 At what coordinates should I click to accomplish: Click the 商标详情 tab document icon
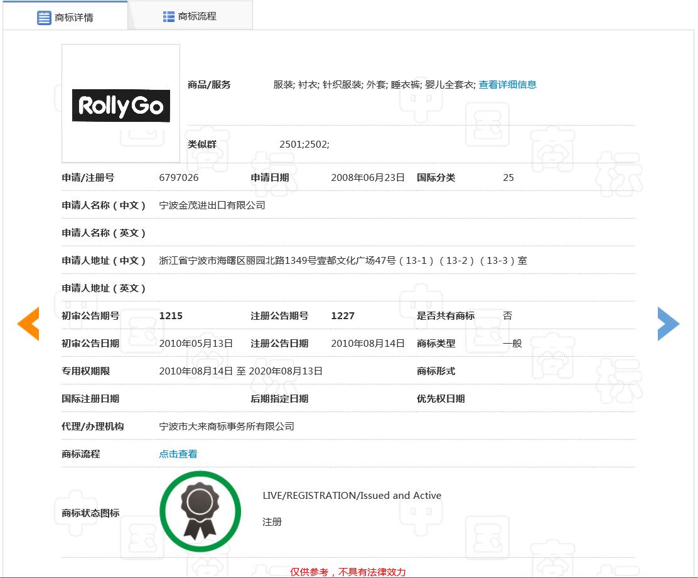(44, 18)
